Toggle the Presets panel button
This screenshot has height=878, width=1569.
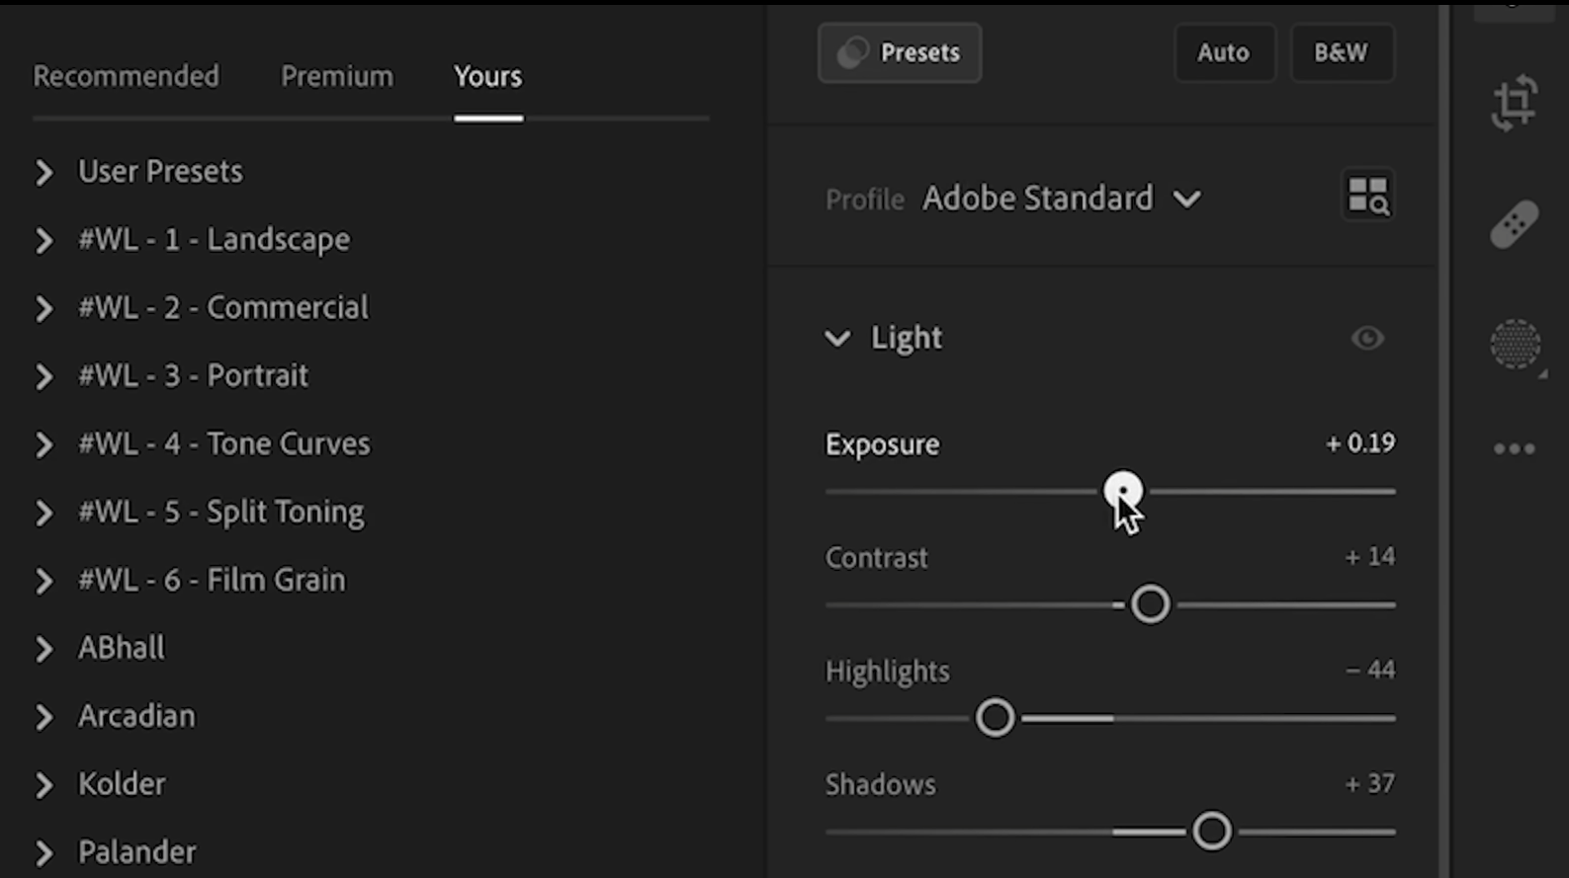point(899,52)
